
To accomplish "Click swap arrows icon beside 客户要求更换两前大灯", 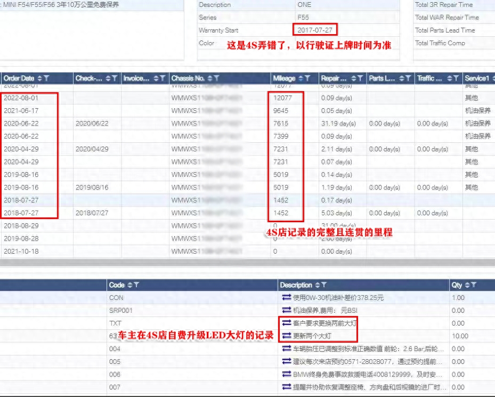I will pyautogui.click(x=286, y=323).
